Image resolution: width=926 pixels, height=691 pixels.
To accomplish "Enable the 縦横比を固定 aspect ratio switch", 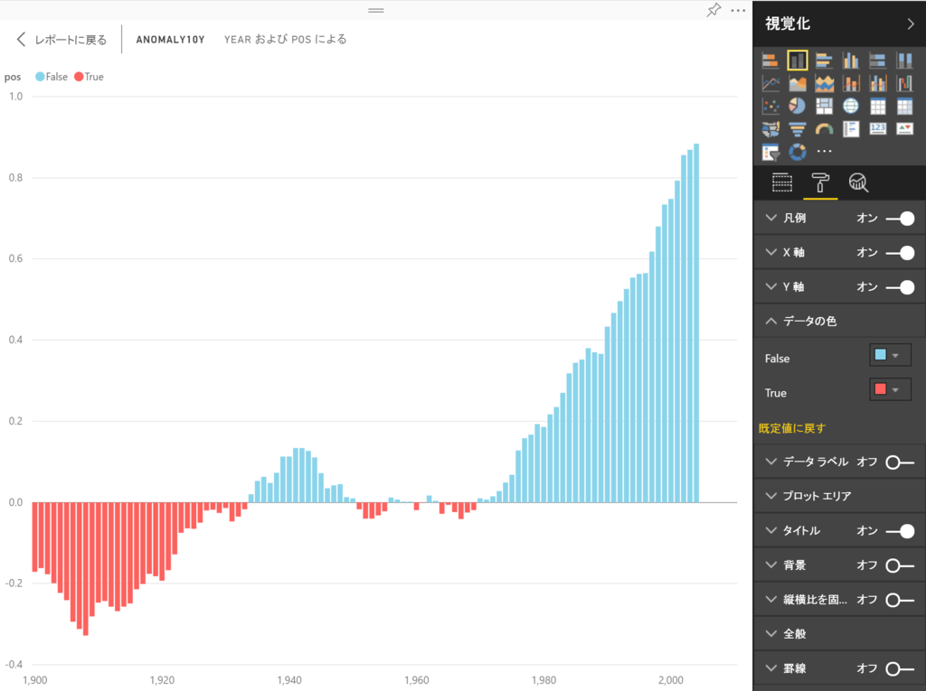I will (901, 600).
